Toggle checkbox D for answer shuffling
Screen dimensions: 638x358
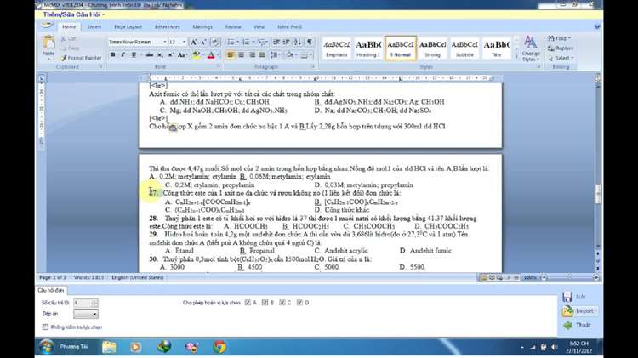(x=299, y=303)
